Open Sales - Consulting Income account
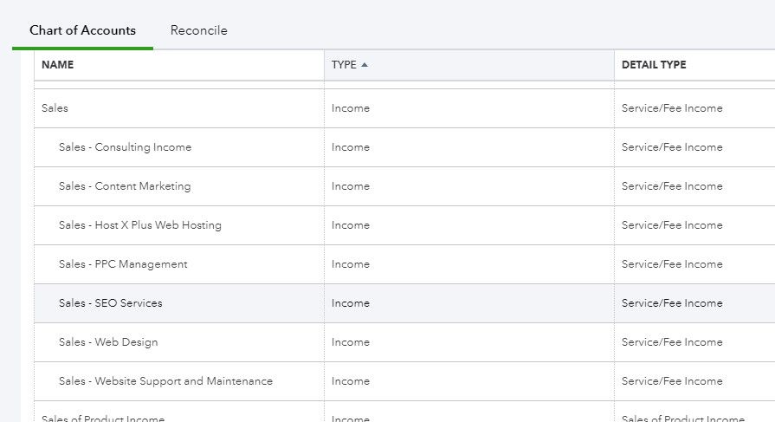775x422 pixels. 125,147
